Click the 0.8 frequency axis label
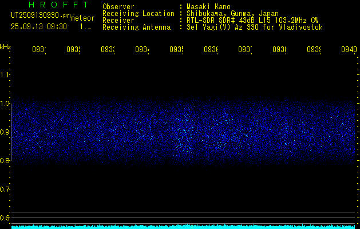The image size is (360, 229). point(5,160)
